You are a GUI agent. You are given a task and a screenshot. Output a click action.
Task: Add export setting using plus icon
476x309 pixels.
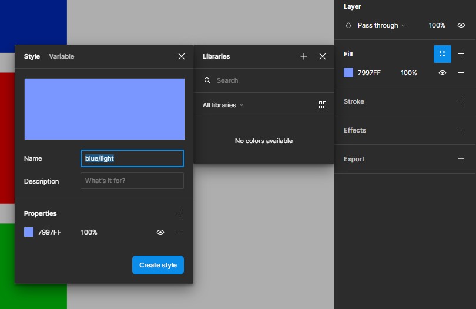pos(461,159)
